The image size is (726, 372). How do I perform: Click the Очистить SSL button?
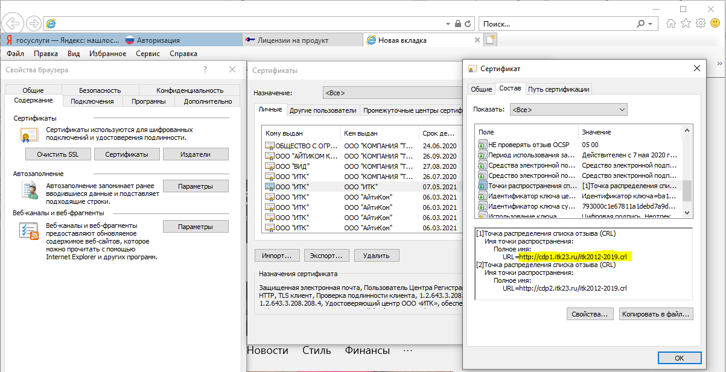point(57,154)
